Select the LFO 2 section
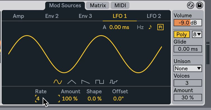Viewport: 211px width, 110px height. (154, 16)
